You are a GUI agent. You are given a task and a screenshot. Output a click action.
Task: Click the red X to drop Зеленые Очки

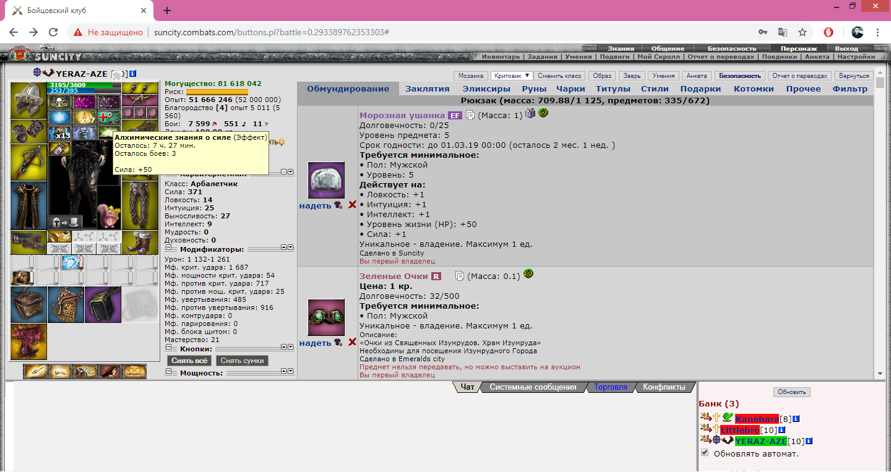352,342
